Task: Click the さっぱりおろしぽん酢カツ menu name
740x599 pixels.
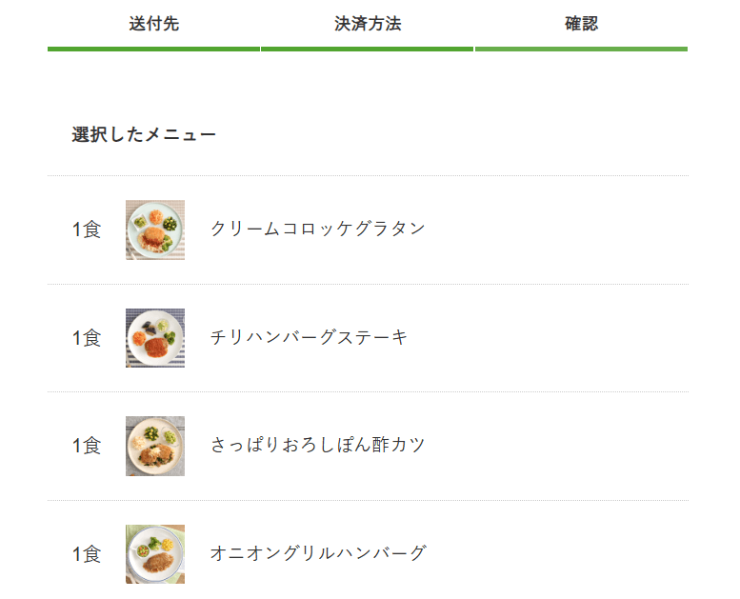Action: coord(317,445)
